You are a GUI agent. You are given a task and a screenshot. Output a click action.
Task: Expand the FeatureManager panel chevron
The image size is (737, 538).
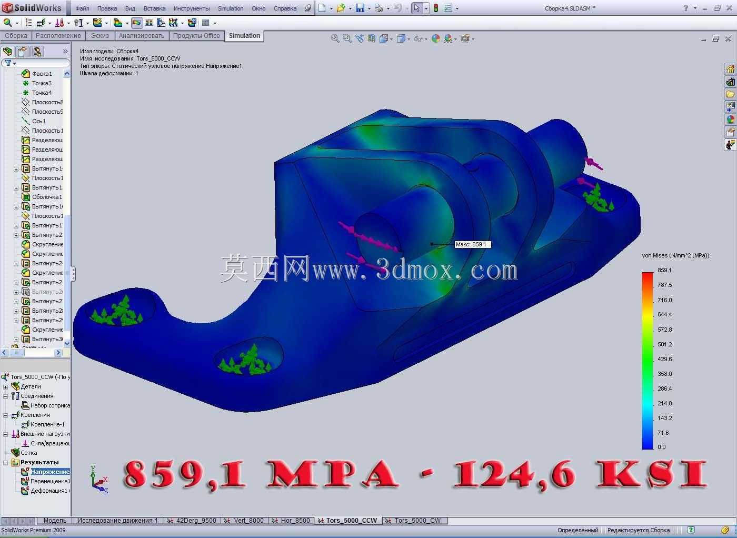coord(65,51)
